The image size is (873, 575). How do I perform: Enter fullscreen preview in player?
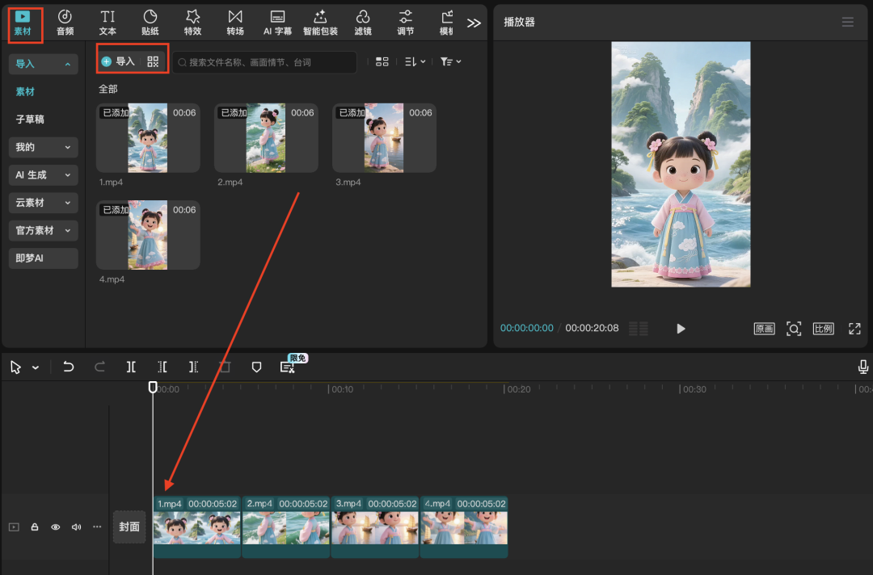(x=854, y=329)
